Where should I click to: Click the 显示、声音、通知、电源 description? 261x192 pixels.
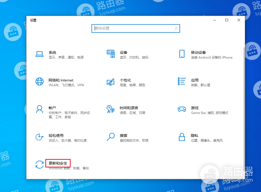point(66,57)
